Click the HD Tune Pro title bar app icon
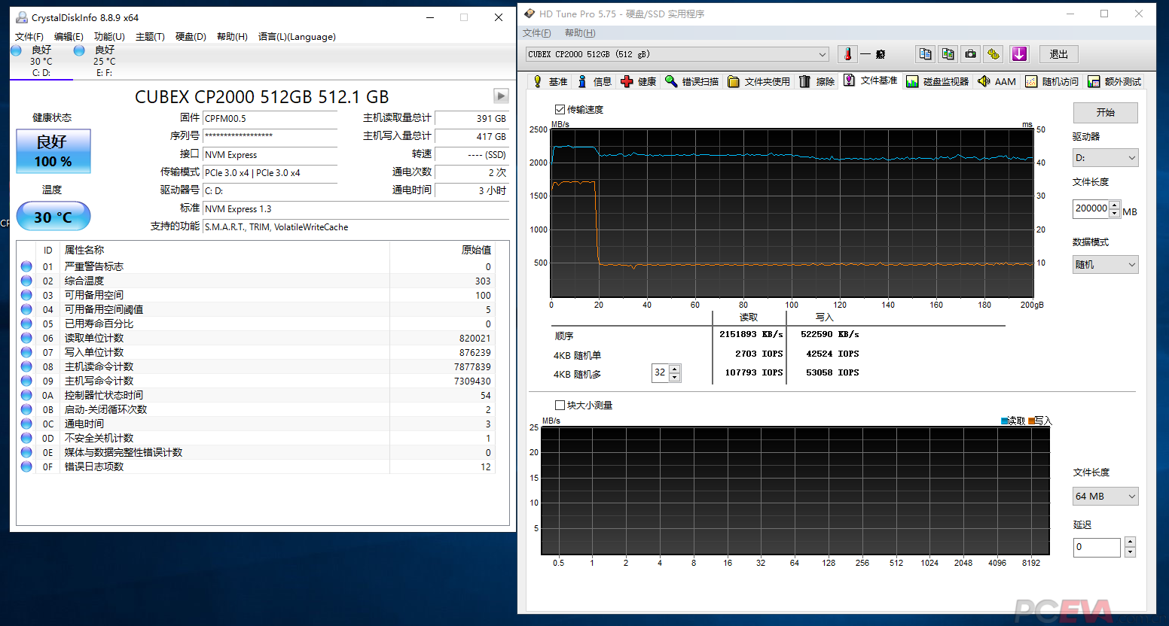Image resolution: width=1169 pixels, height=626 pixels. coord(530,14)
